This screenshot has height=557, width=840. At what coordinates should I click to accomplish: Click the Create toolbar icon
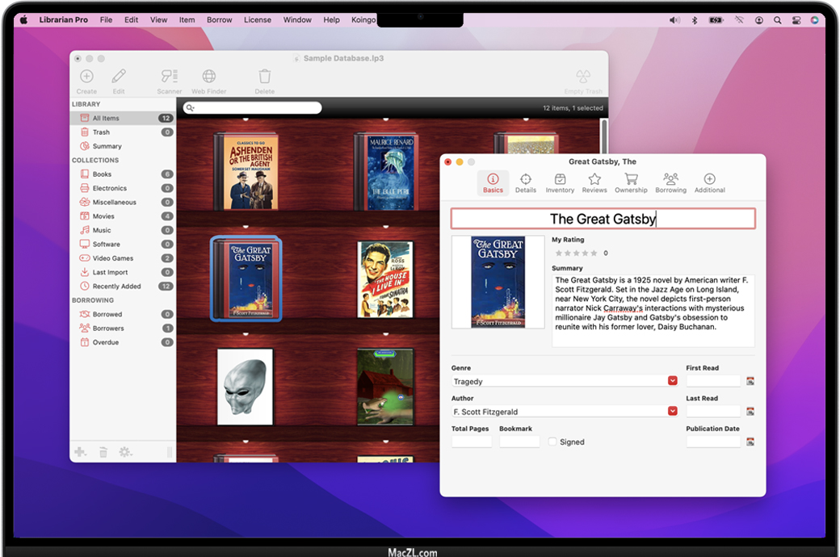(86, 77)
